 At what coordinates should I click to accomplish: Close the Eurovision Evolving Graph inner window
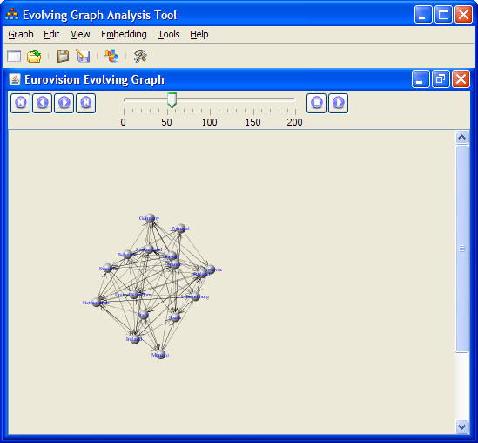click(x=461, y=79)
